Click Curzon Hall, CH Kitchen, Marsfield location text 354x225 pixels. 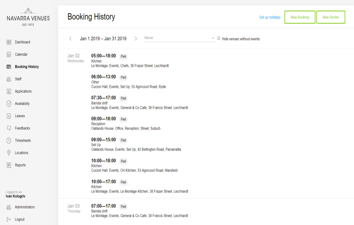pos(134,171)
